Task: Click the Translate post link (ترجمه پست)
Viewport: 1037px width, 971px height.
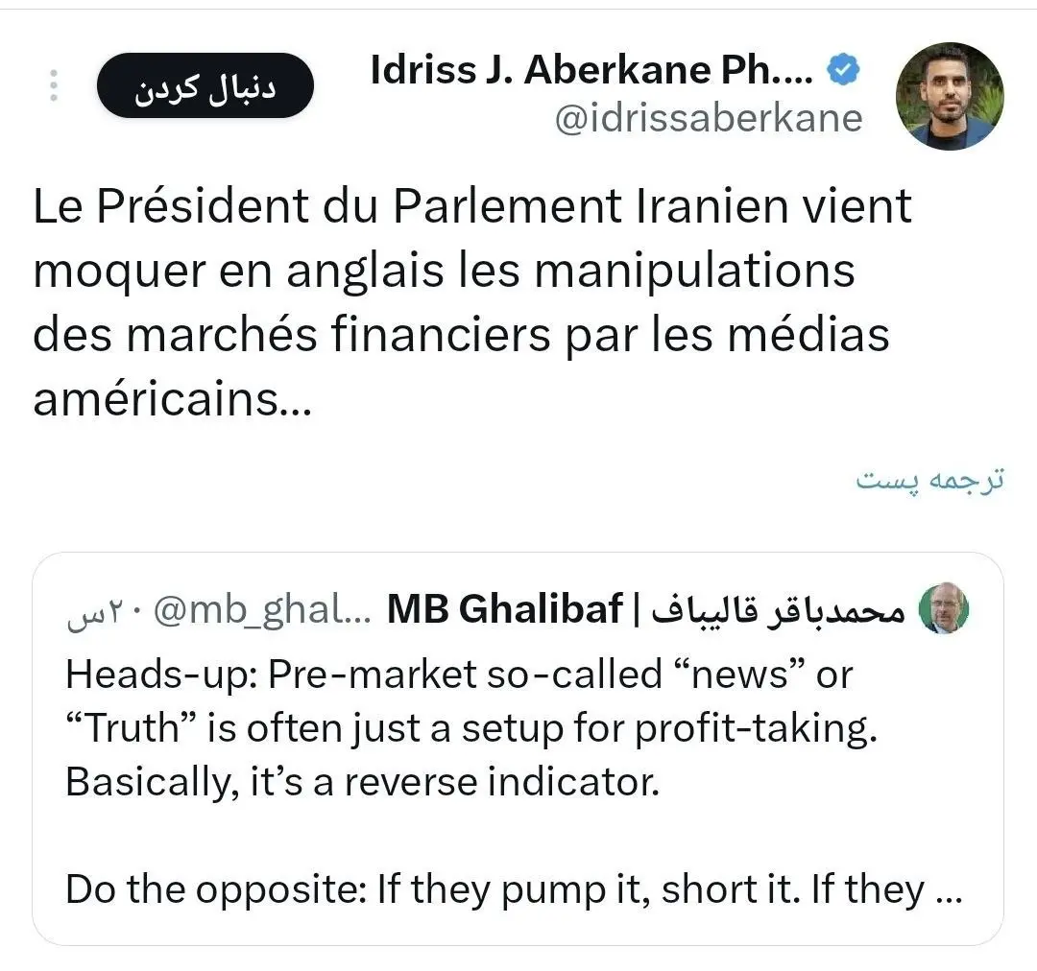Action: click(x=929, y=479)
